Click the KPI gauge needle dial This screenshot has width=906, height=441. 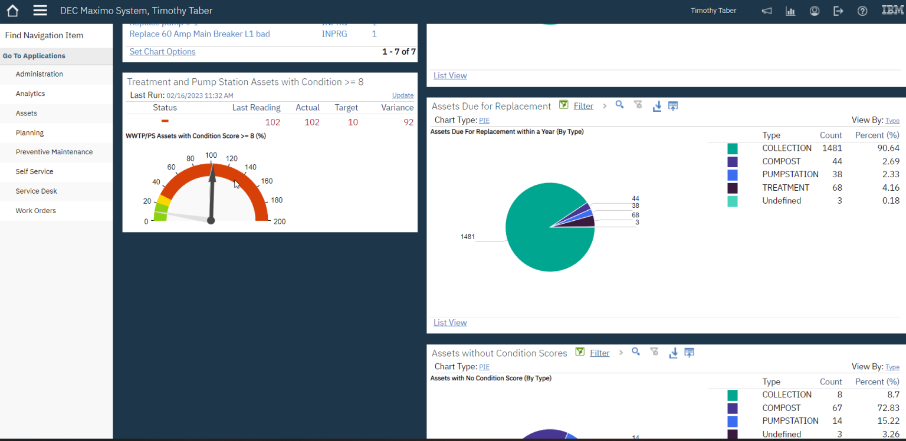[x=211, y=193]
